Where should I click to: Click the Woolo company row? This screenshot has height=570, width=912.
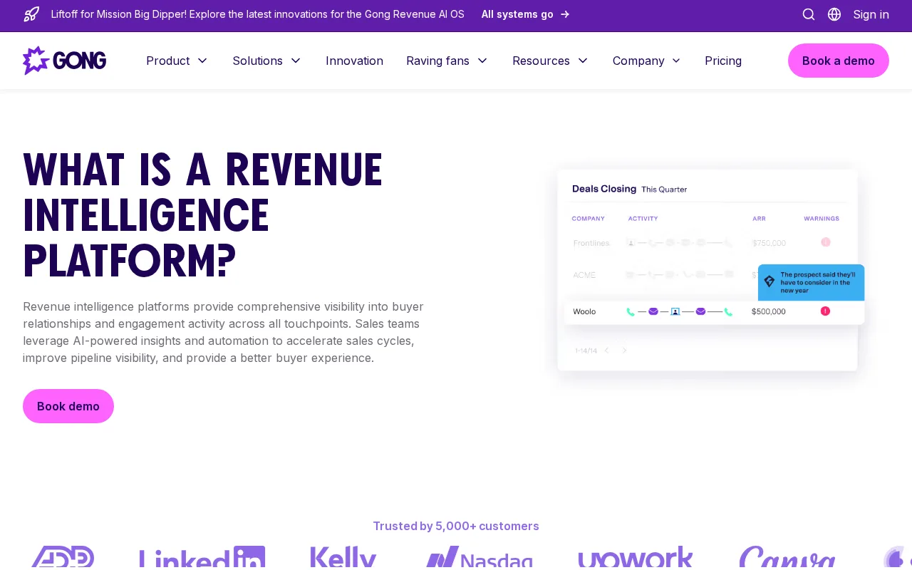715,311
